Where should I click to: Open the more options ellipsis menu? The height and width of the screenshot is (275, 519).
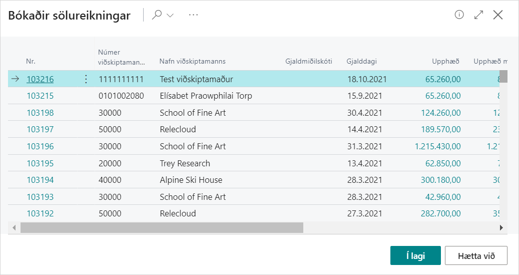[194, 15]
